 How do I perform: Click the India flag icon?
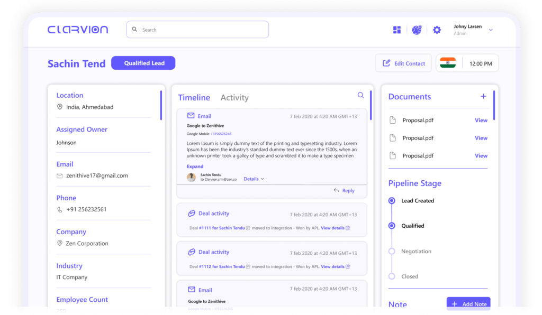[447, 63]
